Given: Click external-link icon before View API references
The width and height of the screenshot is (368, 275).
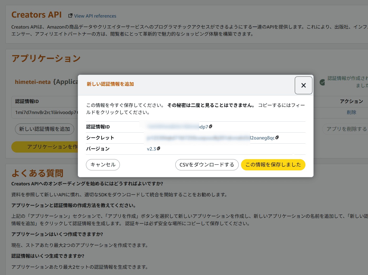Looking at the screenshot, I should [x=70, y=16].
